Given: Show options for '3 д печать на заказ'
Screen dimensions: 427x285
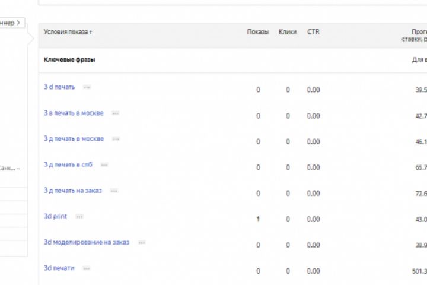Looking at the screenshot, I should tap(114, 191).
